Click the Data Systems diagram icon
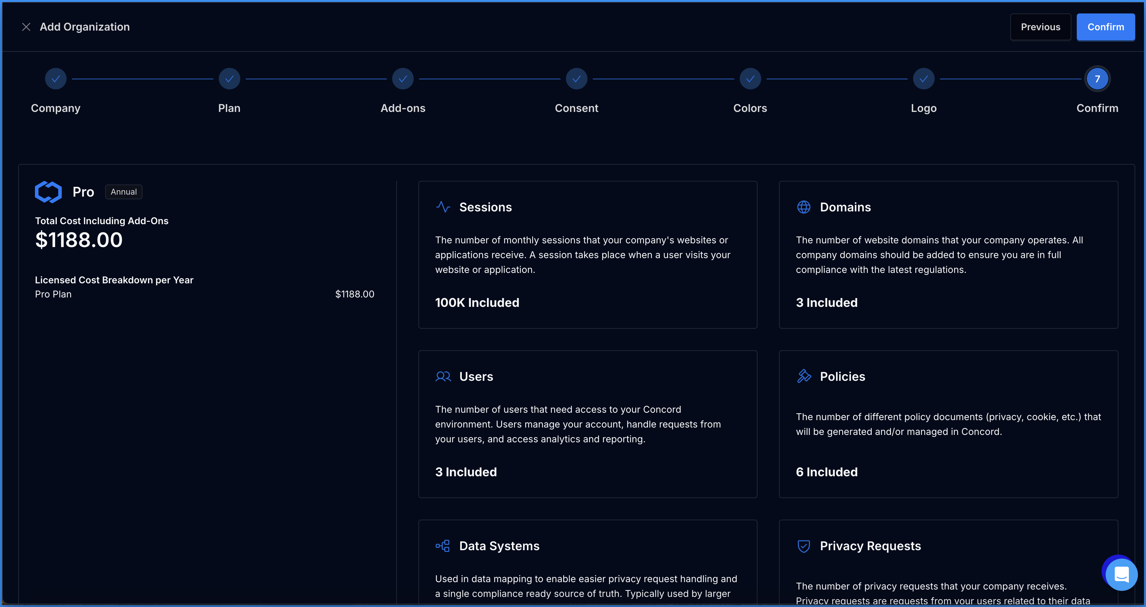The image size is (1146, 607). point(443,545)
